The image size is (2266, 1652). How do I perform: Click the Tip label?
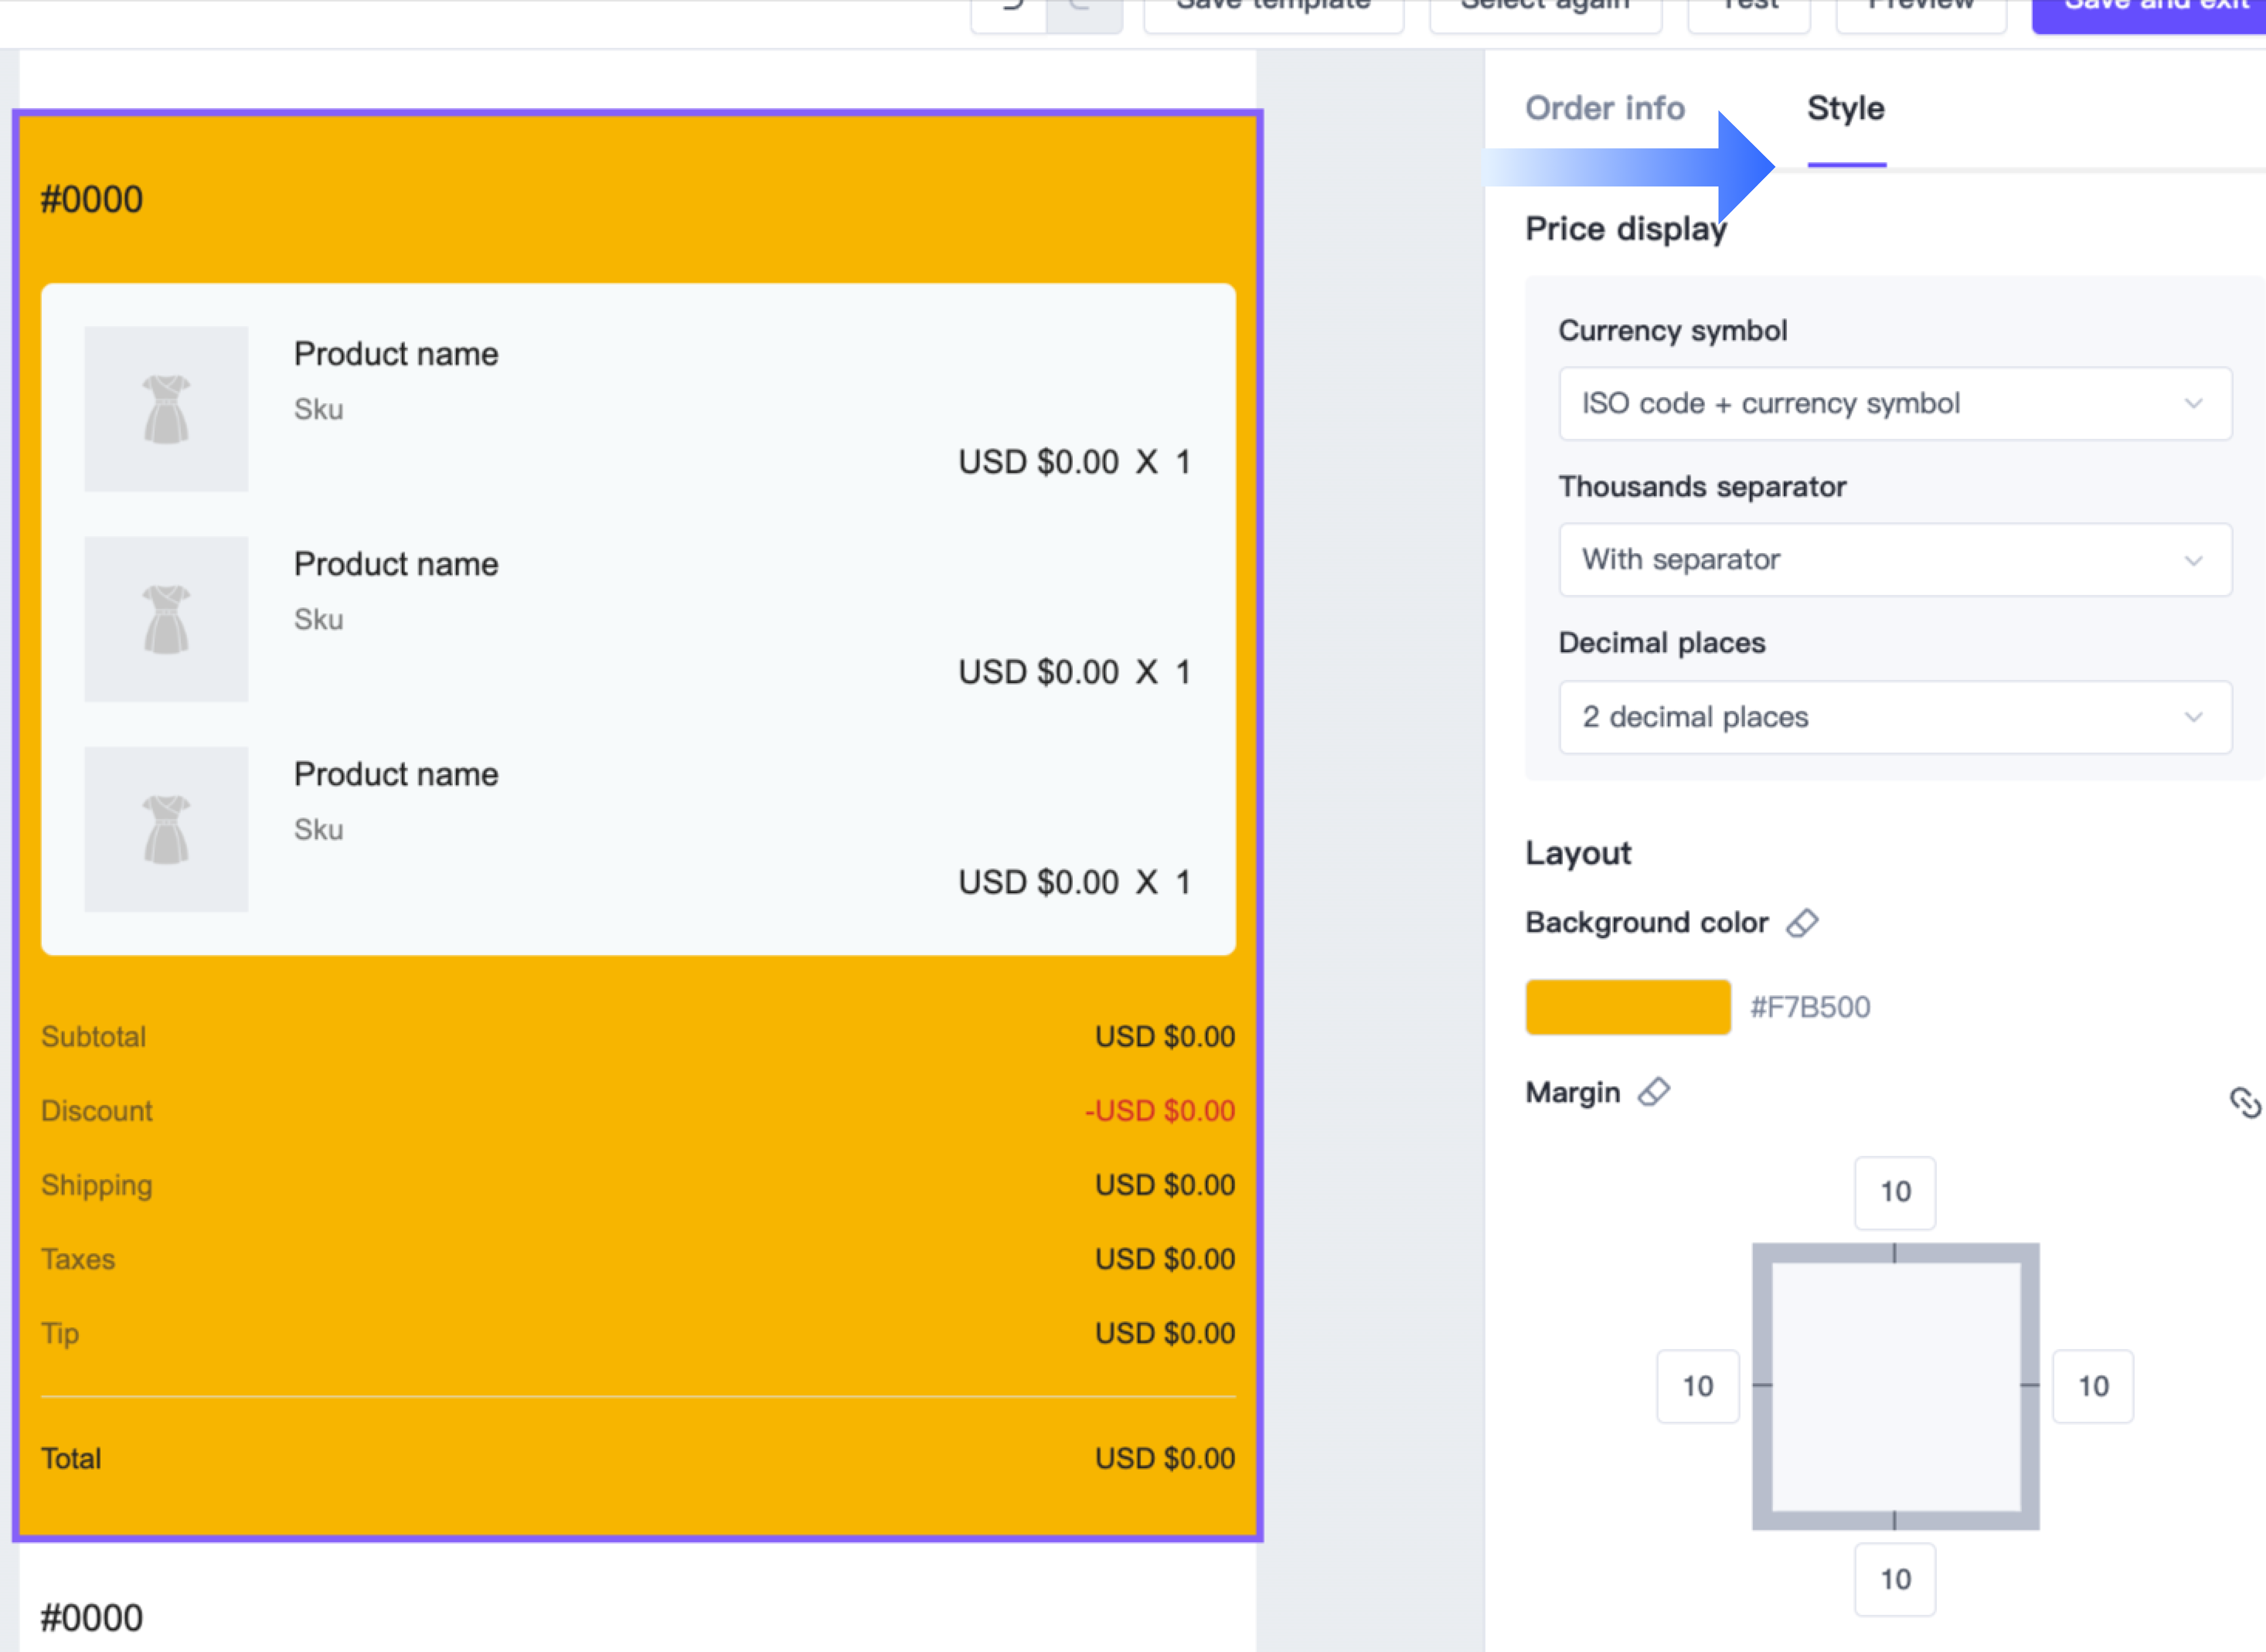pos(60,1334)
